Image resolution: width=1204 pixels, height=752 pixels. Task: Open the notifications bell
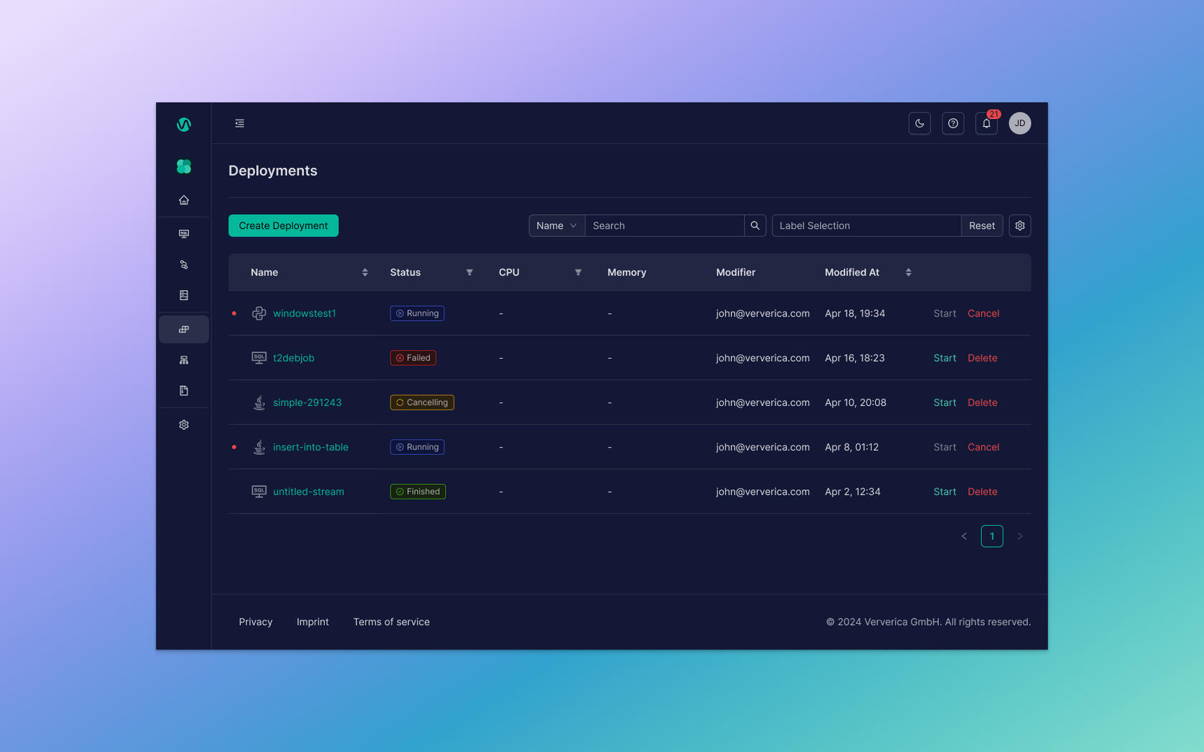click(x=986, y=123)
